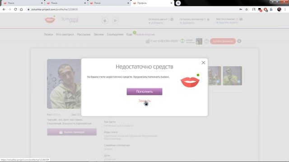Click the padlock icon in the address bar
289x162 pixels.
(28, 9)
